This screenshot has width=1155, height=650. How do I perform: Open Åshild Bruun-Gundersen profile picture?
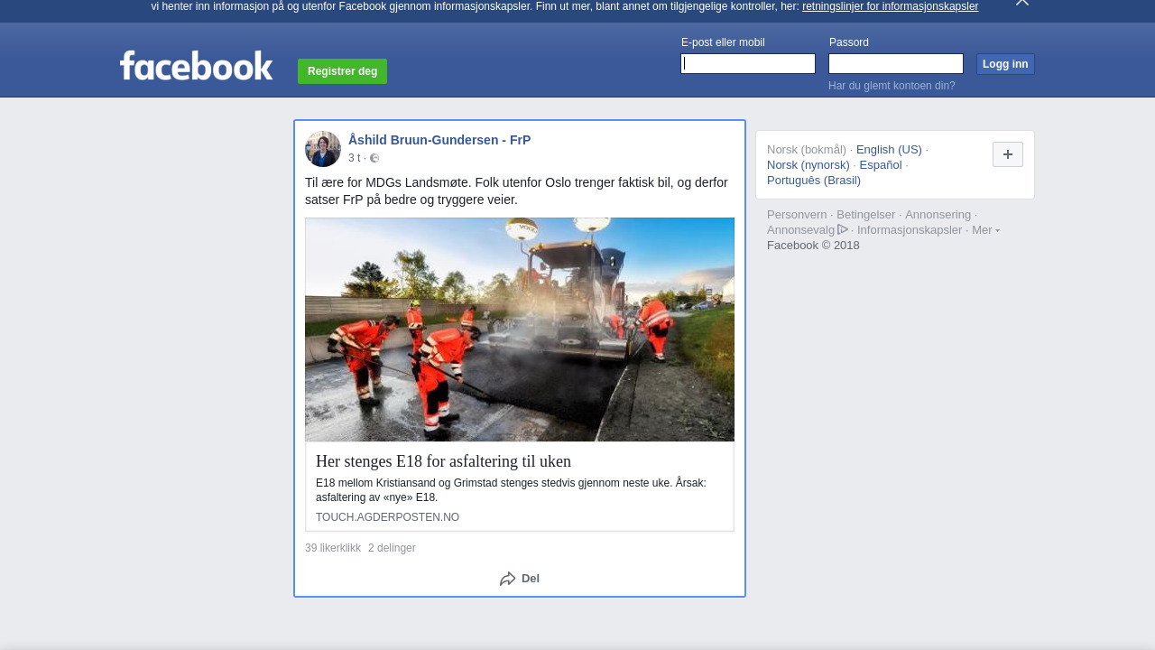(x=323, y=149)
